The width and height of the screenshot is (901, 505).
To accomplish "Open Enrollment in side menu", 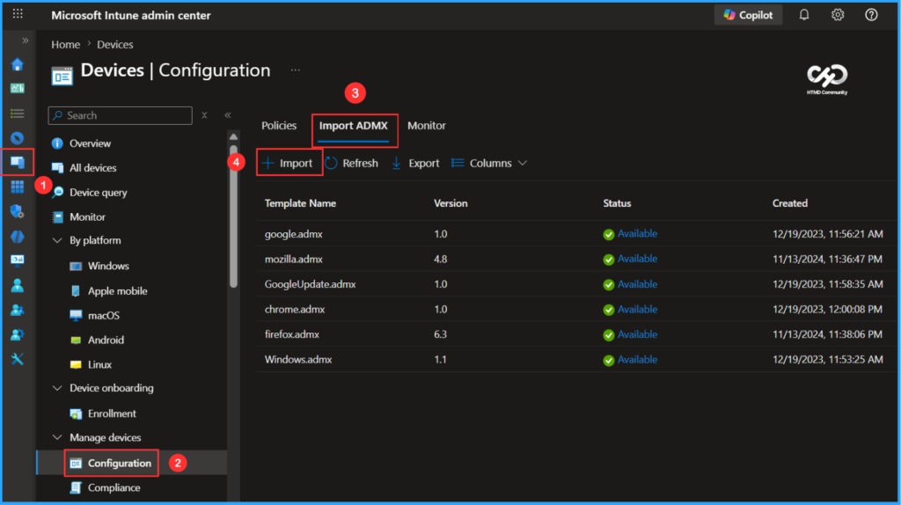I will tap(112, 414).
